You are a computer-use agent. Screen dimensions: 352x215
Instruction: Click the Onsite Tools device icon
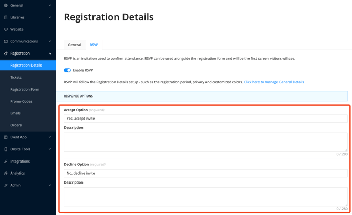[x=6, y=149]
